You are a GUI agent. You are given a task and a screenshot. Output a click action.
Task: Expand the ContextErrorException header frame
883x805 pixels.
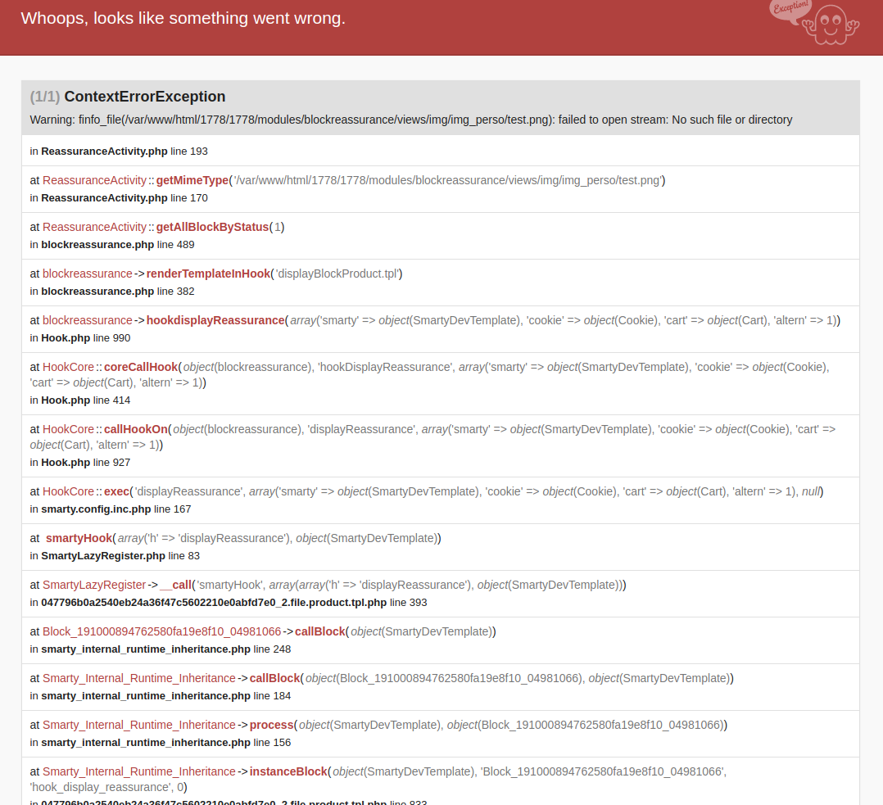[x=144, y=97]
